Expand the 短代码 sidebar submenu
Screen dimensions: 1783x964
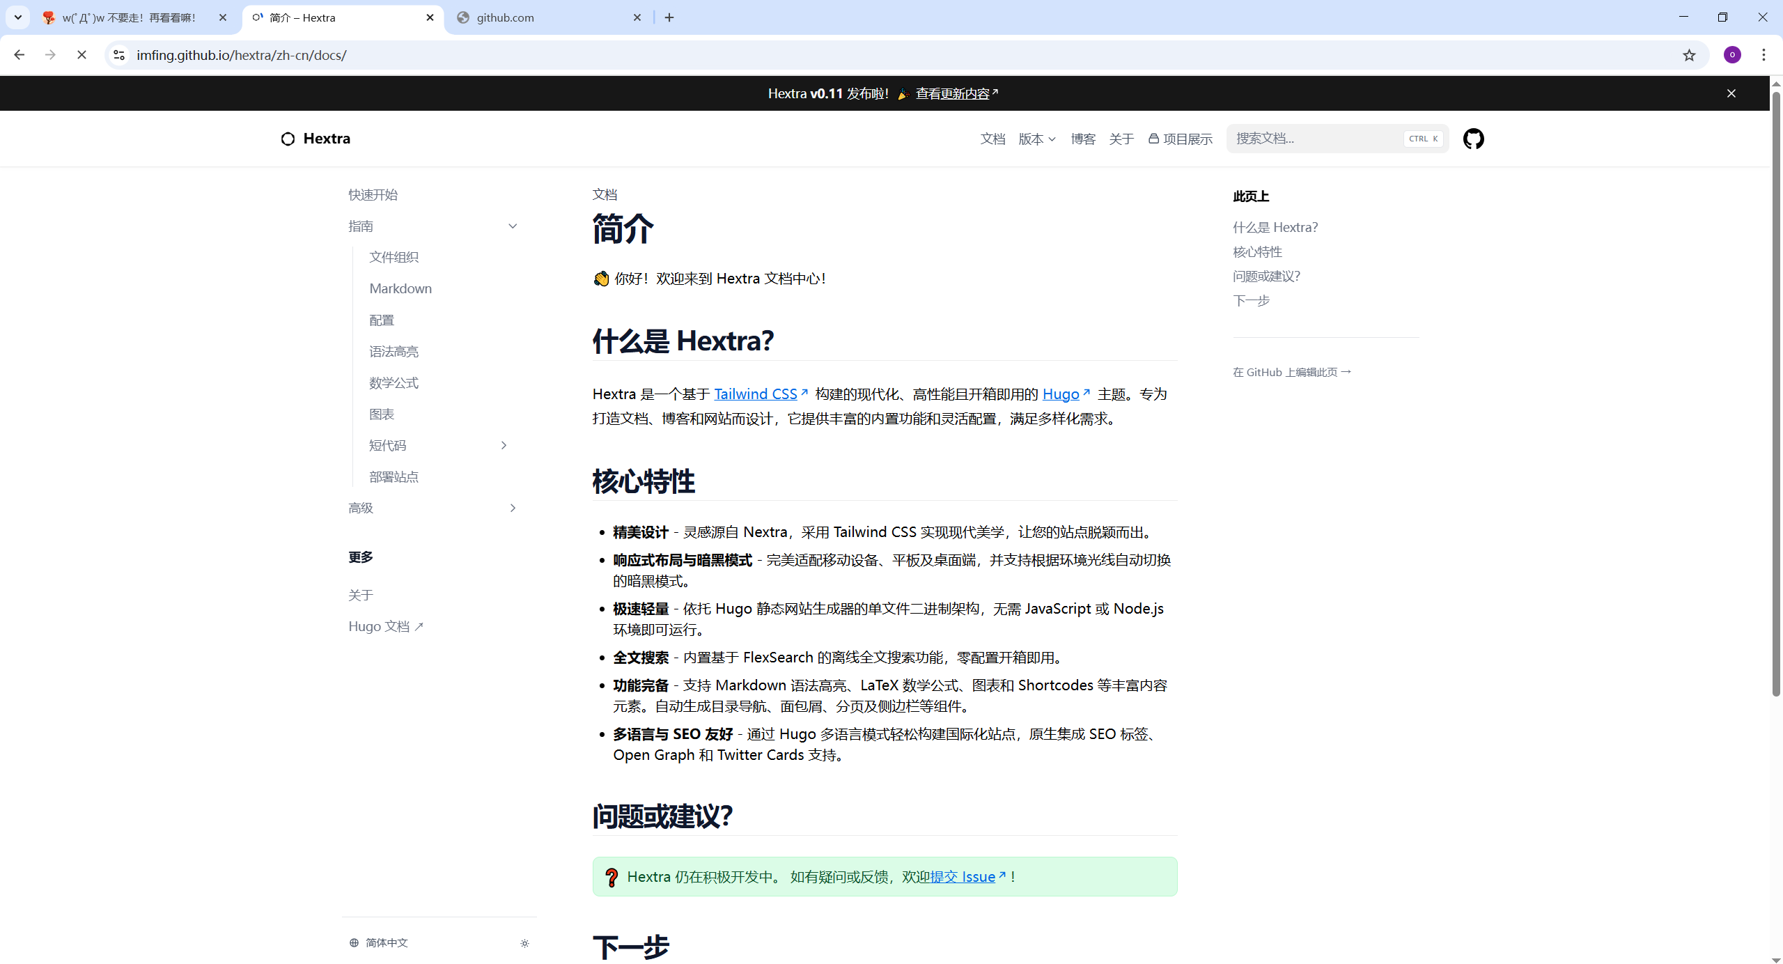504,445
